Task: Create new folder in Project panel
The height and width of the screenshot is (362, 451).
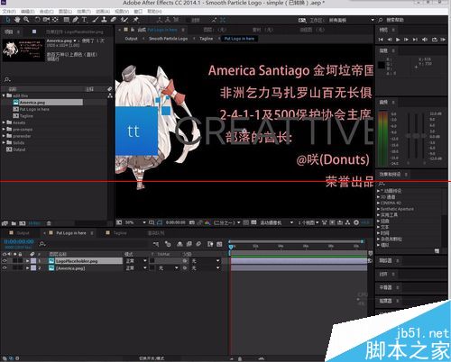Action: tap(14, 223)
